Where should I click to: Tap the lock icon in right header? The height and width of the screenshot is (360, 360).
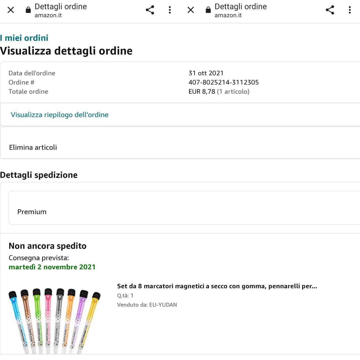coord(208,10)
